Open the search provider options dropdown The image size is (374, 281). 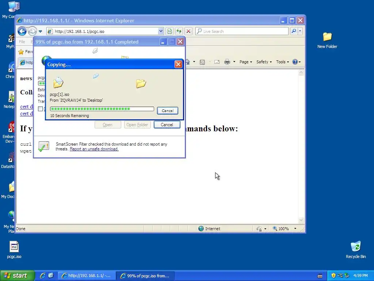pos(300,31)
